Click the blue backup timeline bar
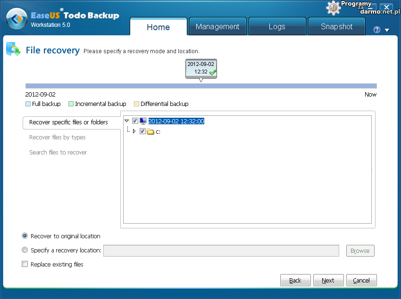This screenshot has width=401, height=299. [201, 86]
